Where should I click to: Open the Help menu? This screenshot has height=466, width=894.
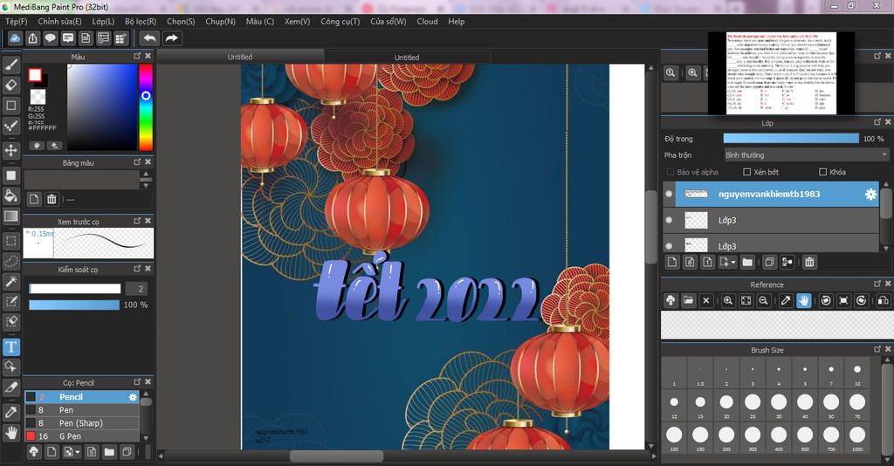456,21
